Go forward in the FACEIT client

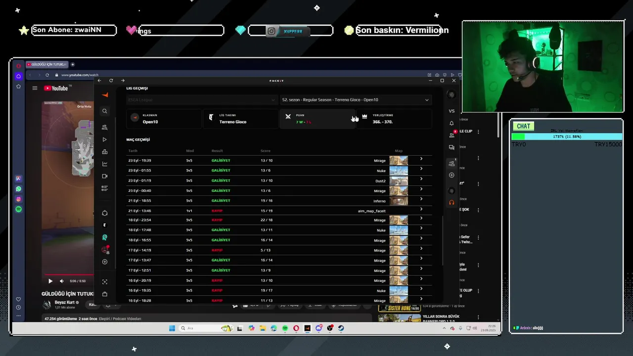click(x=123, y=81)
